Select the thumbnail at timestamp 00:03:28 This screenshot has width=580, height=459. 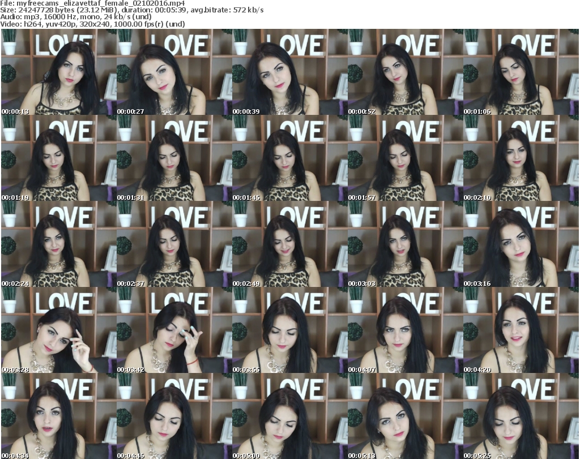click(x=59, y=330)
